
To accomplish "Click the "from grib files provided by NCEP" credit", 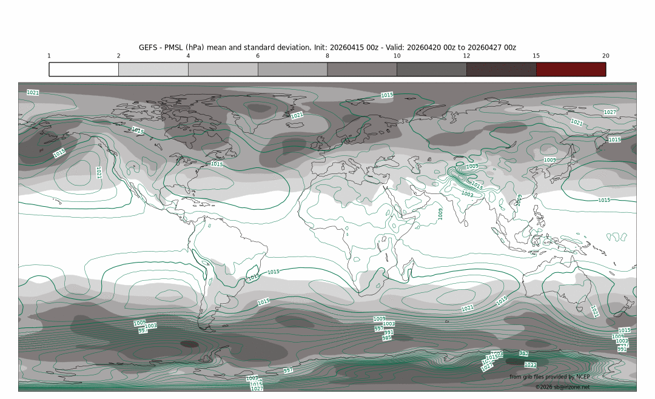I will (x=549, y=377).
